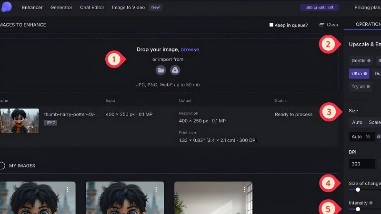Image resolution: width=381 pixels, height=214 pixels.
Task: Select the Ultra enhancement mode
Action: [359, 74]
